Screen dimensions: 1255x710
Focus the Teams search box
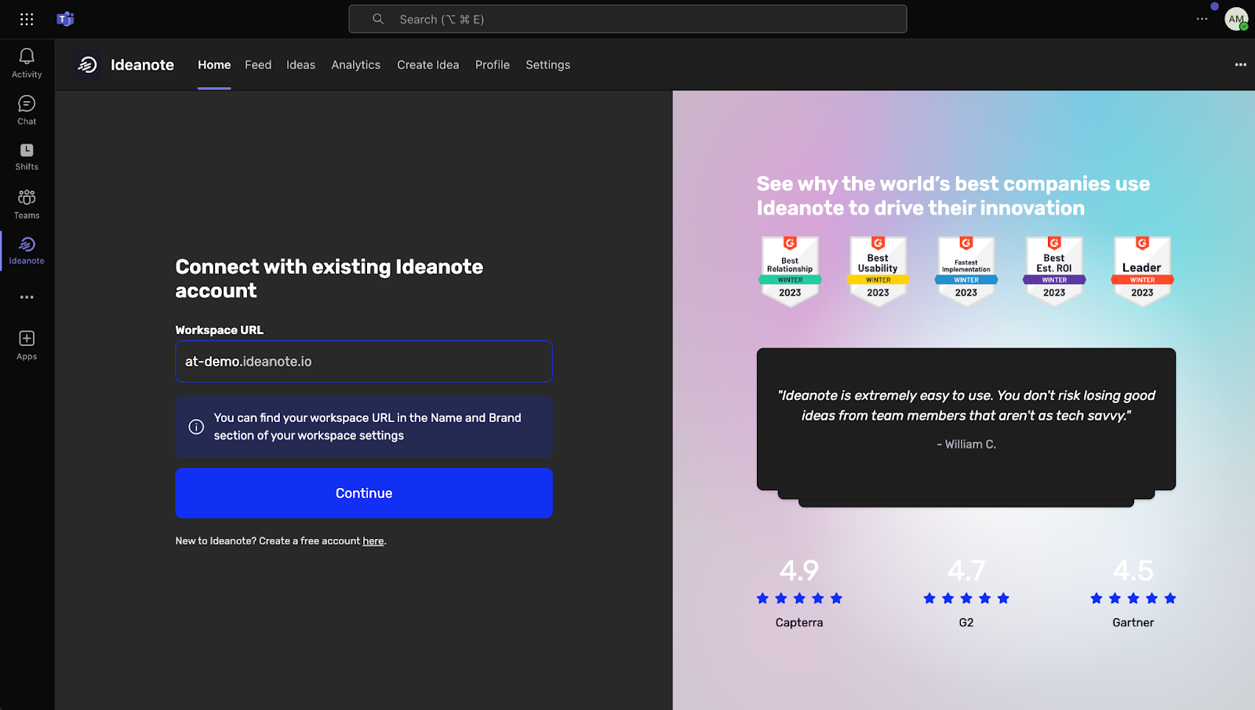click(627, 19)
